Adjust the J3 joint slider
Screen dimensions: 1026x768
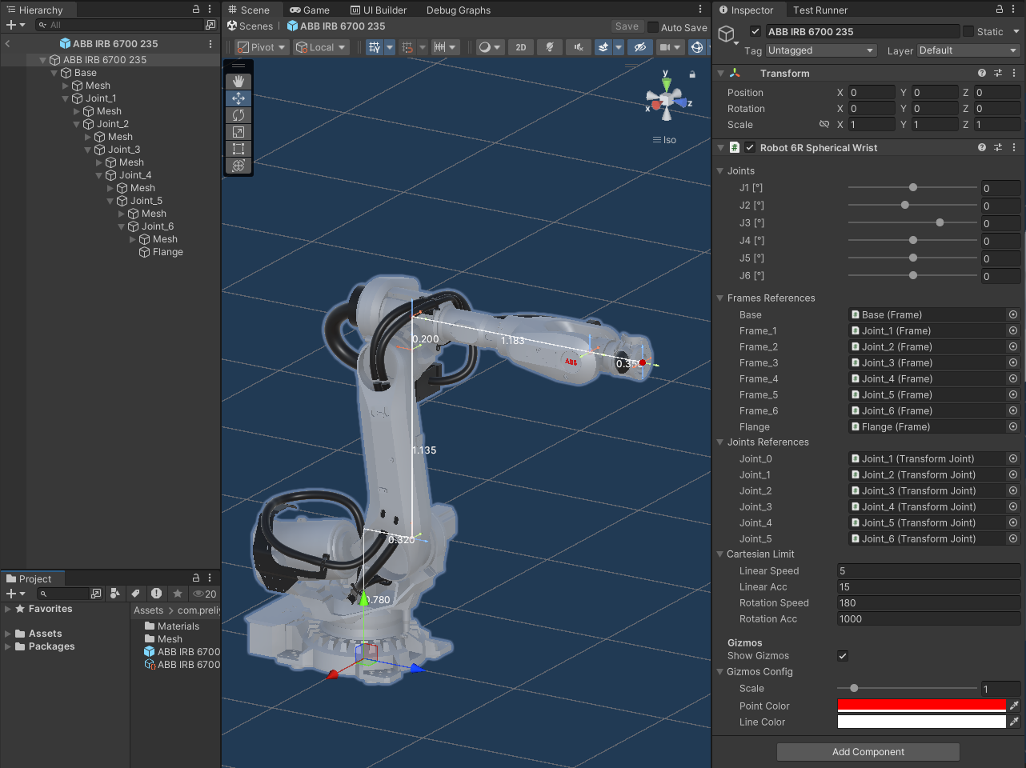tap(912, 223)
